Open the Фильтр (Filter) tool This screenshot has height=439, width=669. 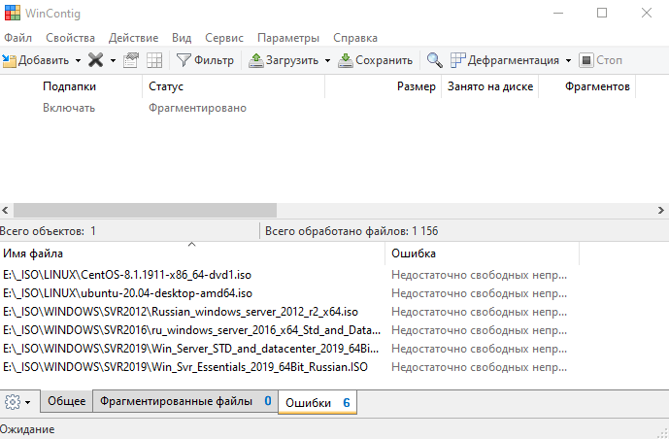205,60
